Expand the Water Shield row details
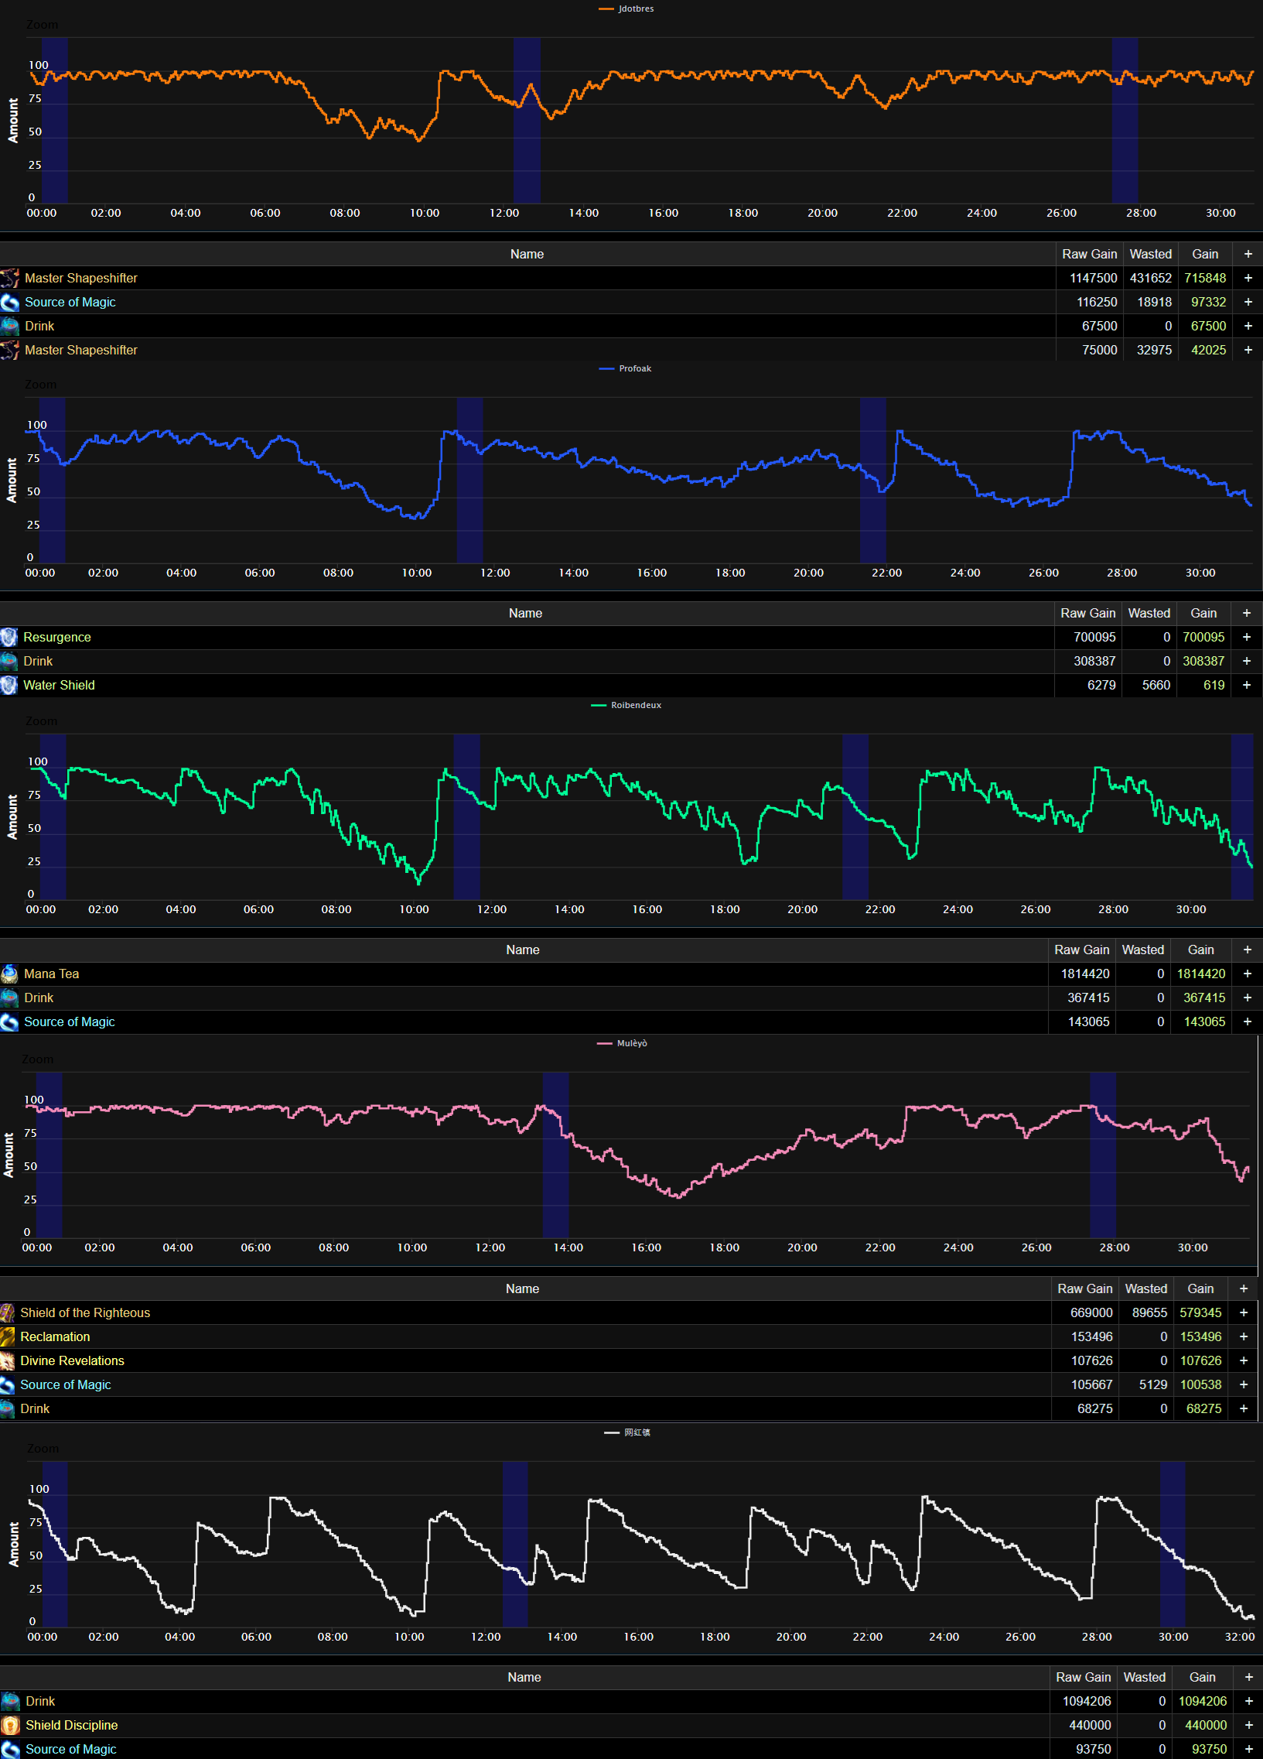 [1246, 685]
